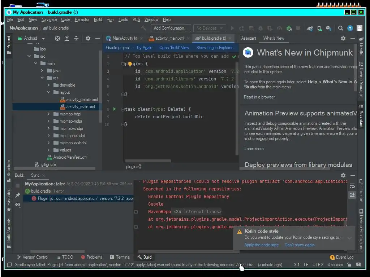
Task: Click Don't show again link
Action: (300, 245)
